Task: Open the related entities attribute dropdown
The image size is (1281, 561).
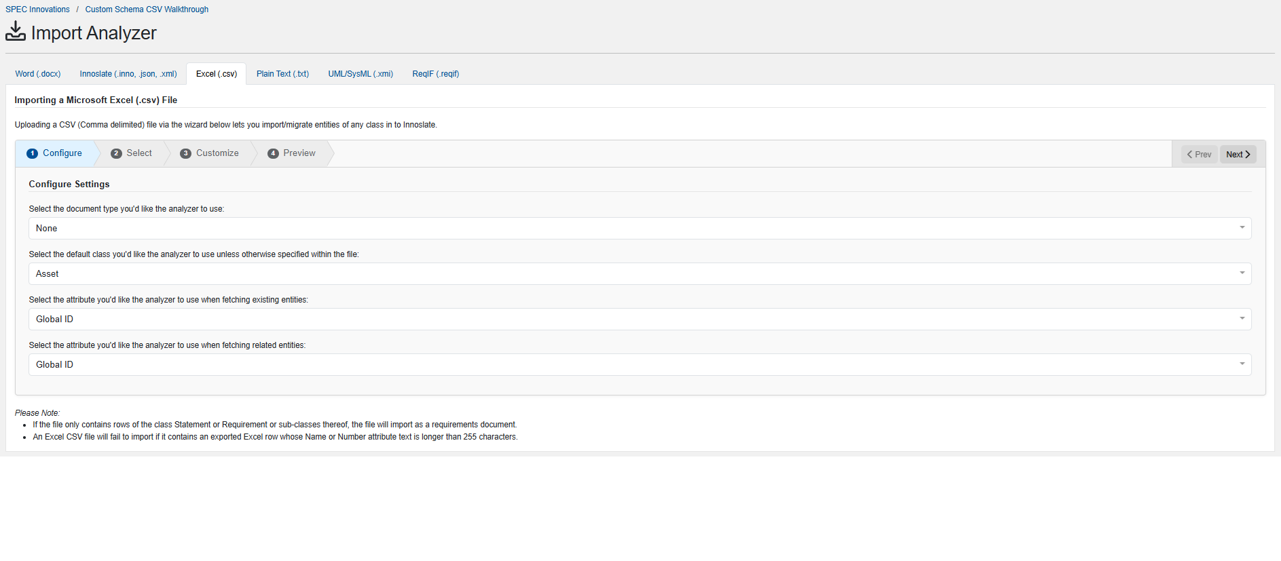Action: pos(639,365)
